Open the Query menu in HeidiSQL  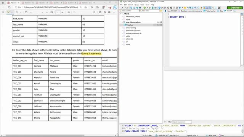click(136, 5)
